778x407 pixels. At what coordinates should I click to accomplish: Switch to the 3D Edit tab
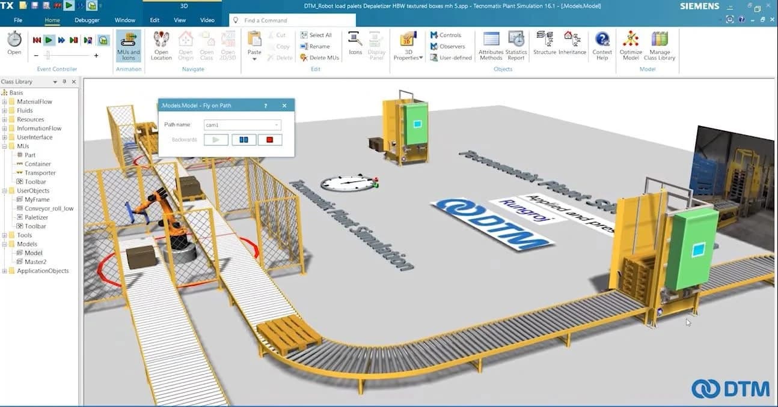155,20
